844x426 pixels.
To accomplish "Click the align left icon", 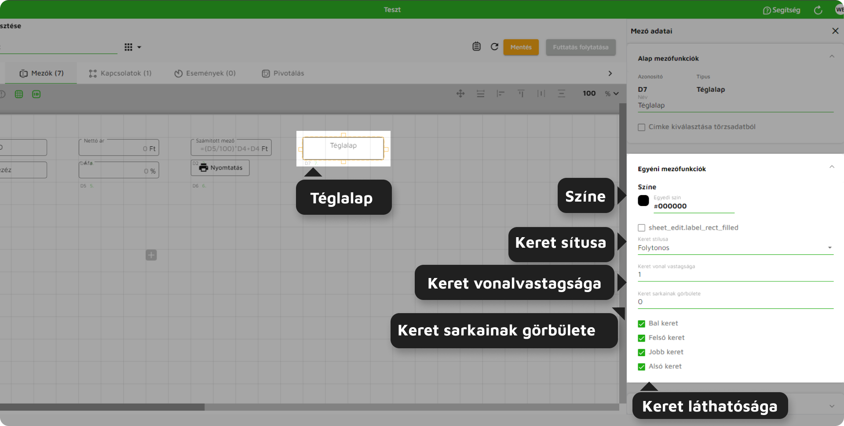I will (501, 94).
